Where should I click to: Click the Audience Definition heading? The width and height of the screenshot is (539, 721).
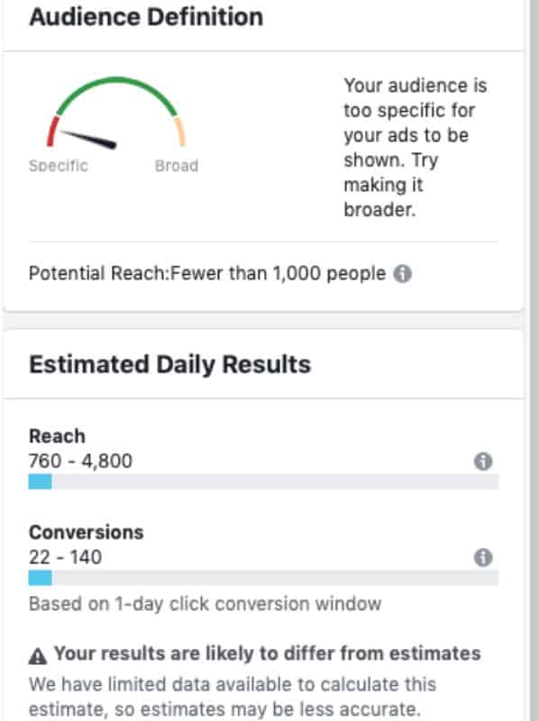pyautogui.click(x=146, y=17)
